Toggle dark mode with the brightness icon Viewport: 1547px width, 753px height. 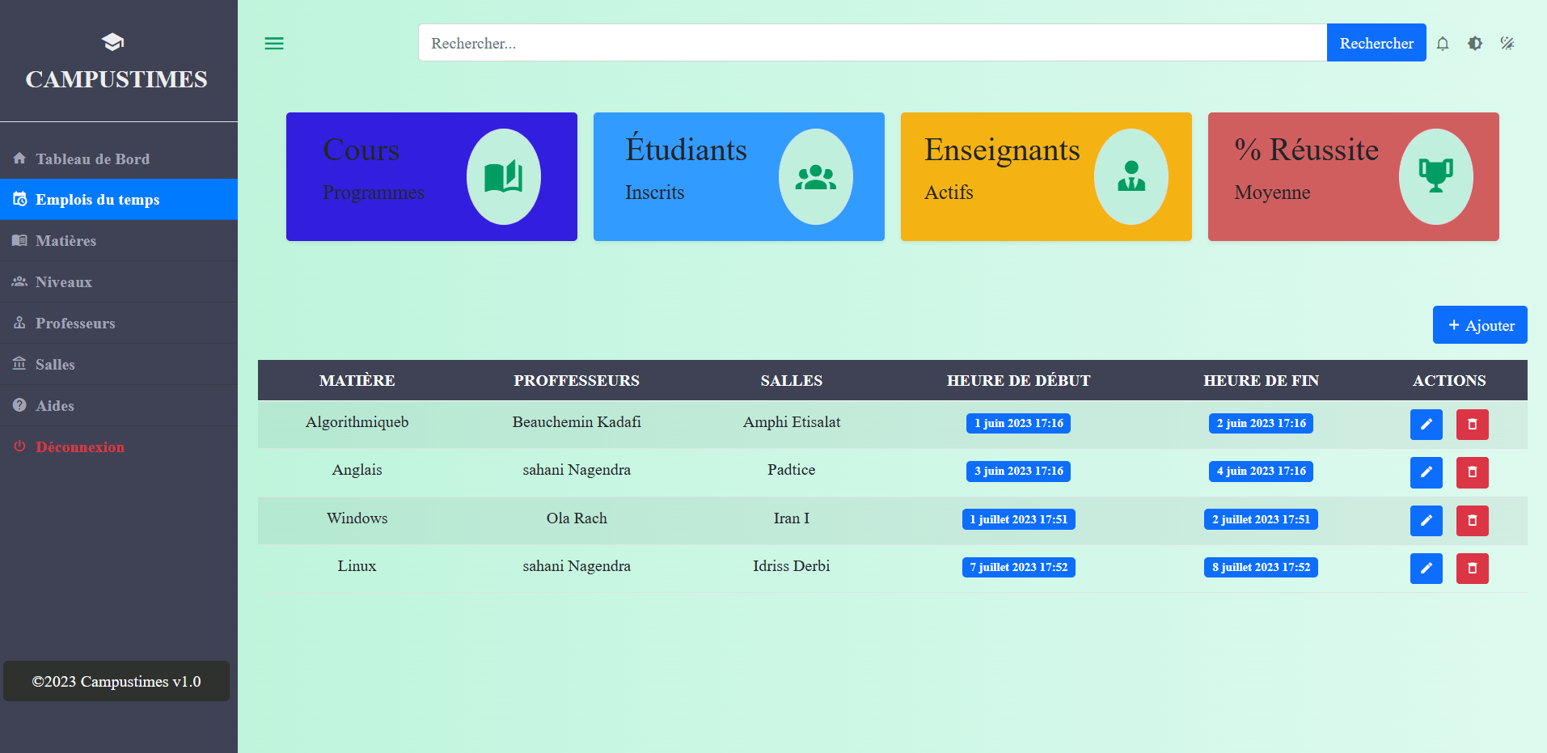click(1475, 44)
